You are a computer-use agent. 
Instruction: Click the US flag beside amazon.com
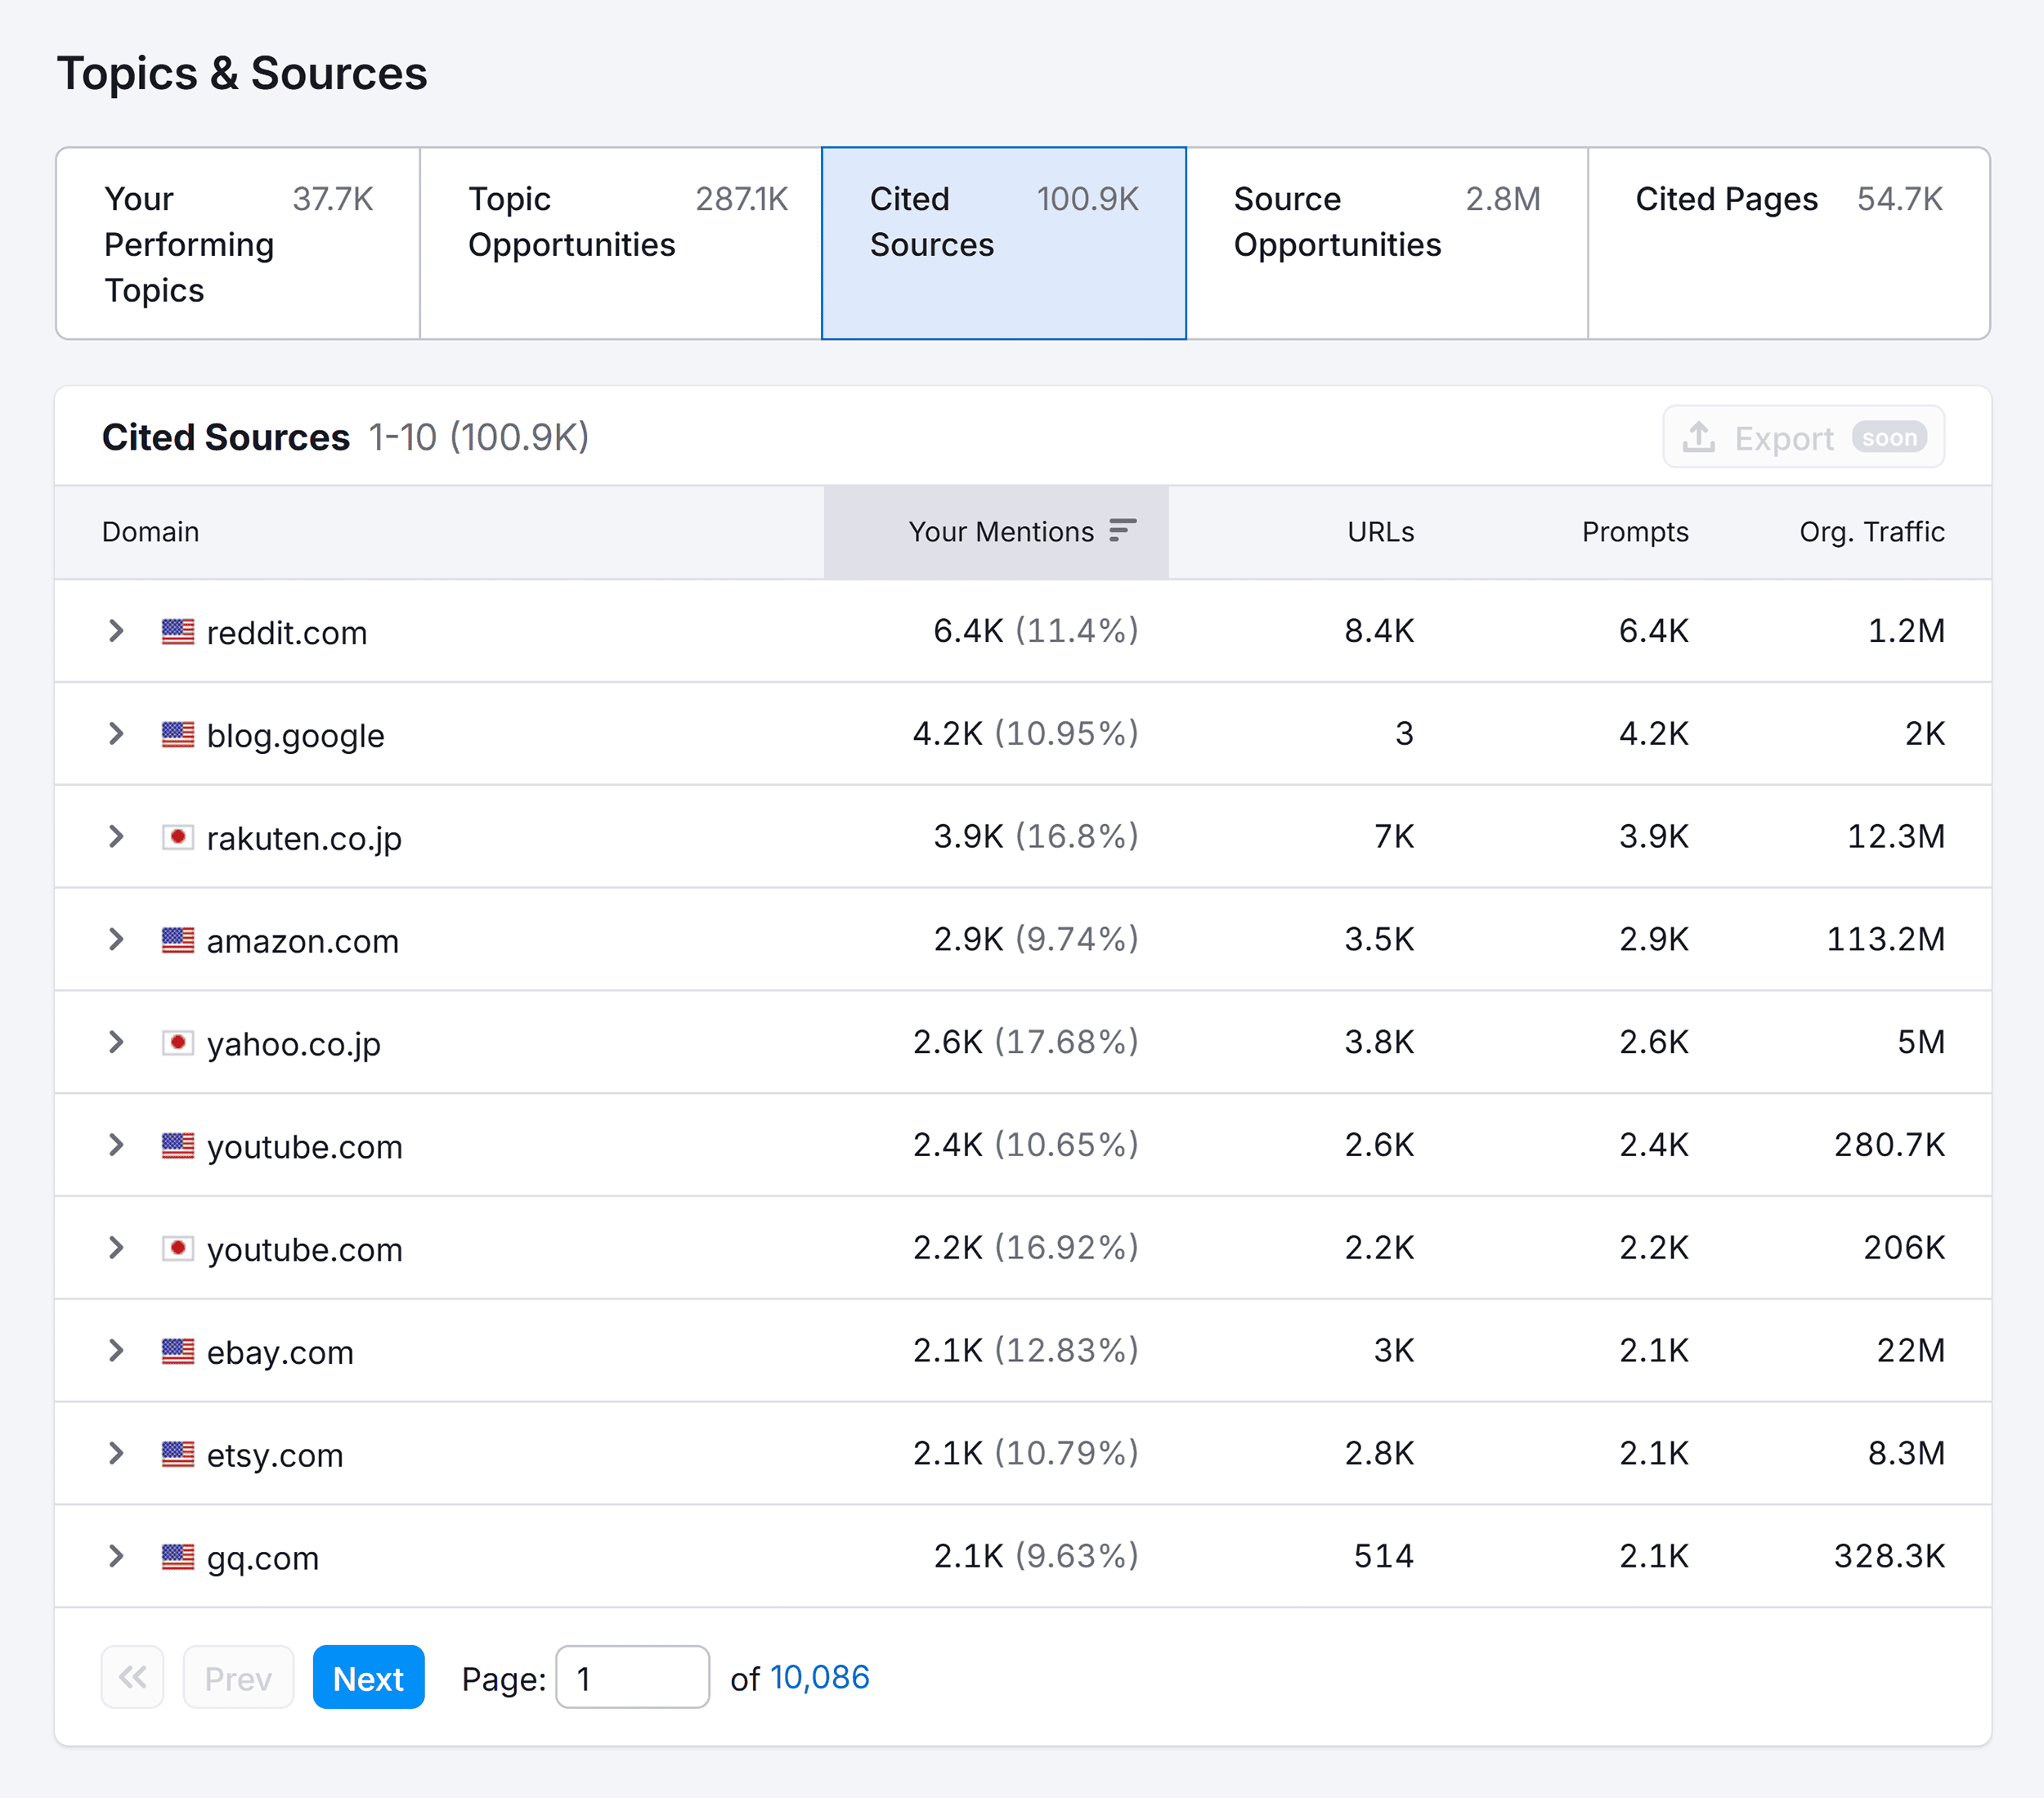tap(178, 940)
